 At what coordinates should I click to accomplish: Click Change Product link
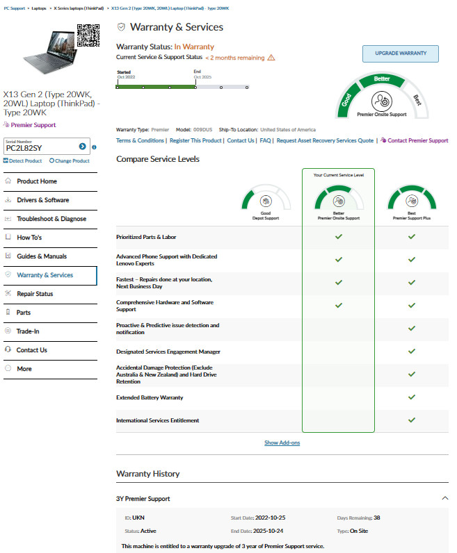click(x=70, y=160)
